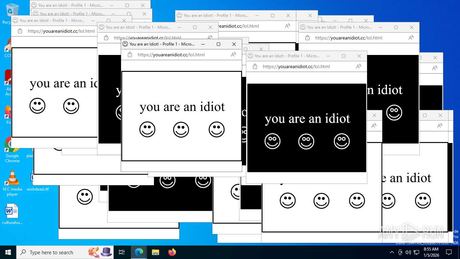This screenshot has width=460, height=259.
Task: Click Read aloud icon in top-right Edge window
Action: point(411,38)
